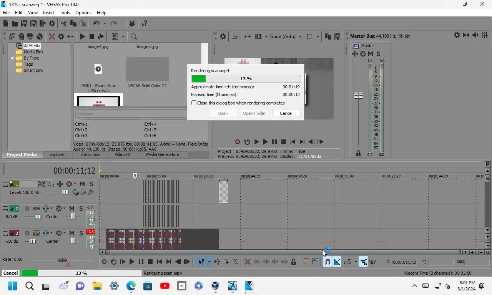The image size is (492, 295).
Task: Click track 1 Level slider handle
Action: pyautogui.click(x=65, y=192)
